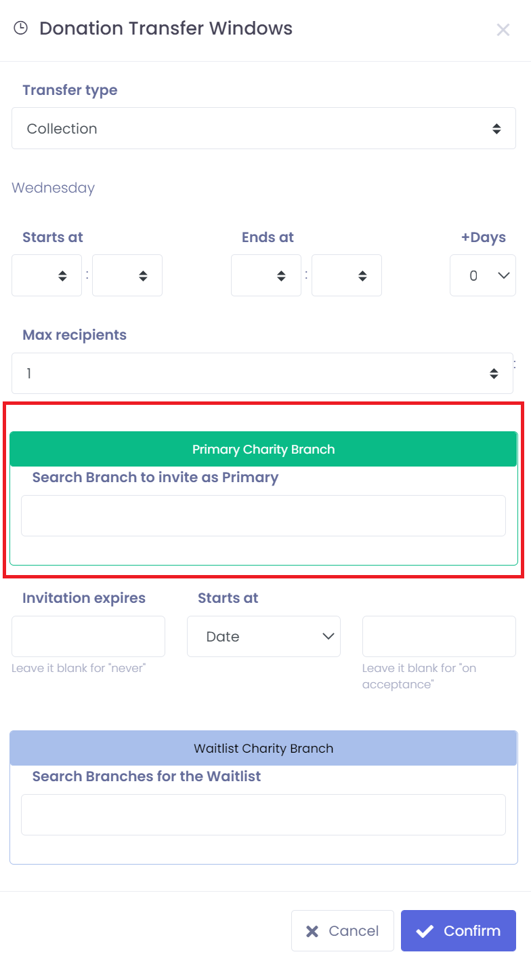
Task: Open the Transfer type dropdown showing Collection
Action: (x=263, y=128)
